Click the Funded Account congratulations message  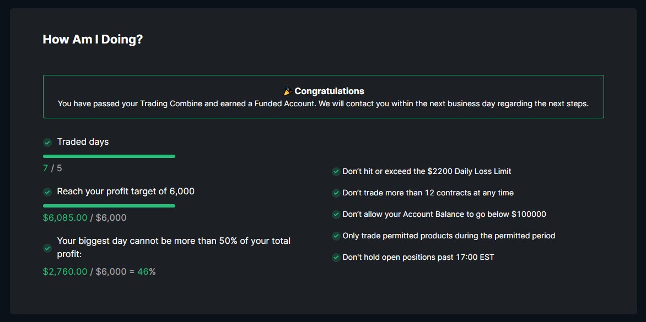(323, 103)
